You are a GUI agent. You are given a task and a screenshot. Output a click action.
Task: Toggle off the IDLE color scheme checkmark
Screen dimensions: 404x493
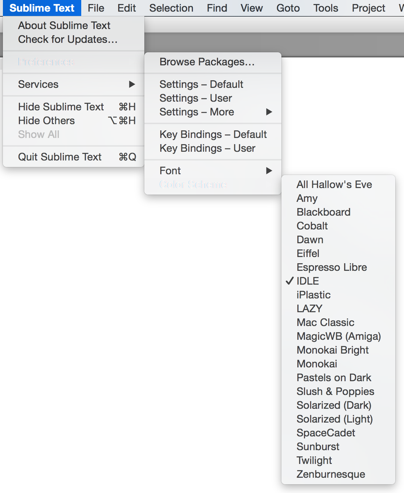(308, 281)
